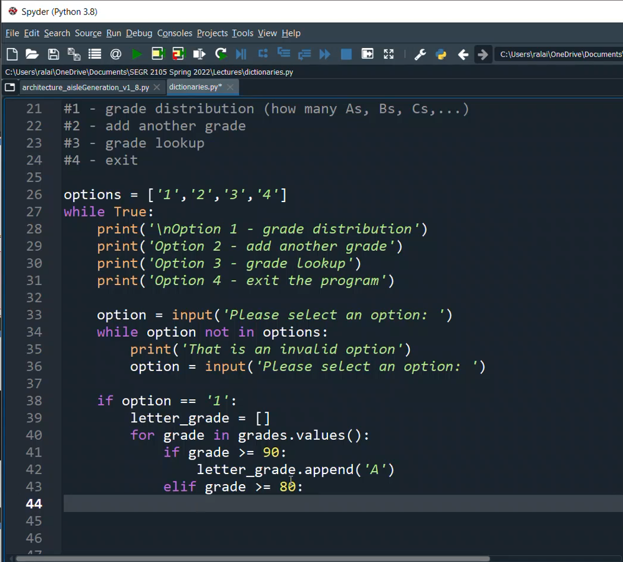Click 'grades.values()' on line 40
This screenshot has width=623, height=562.
pos(299,435)
